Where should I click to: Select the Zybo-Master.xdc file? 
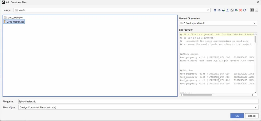click(16, 22)
